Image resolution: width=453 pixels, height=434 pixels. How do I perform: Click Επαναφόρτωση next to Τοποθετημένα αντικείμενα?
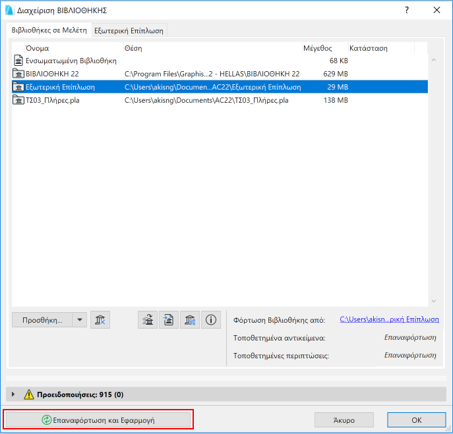410,337
